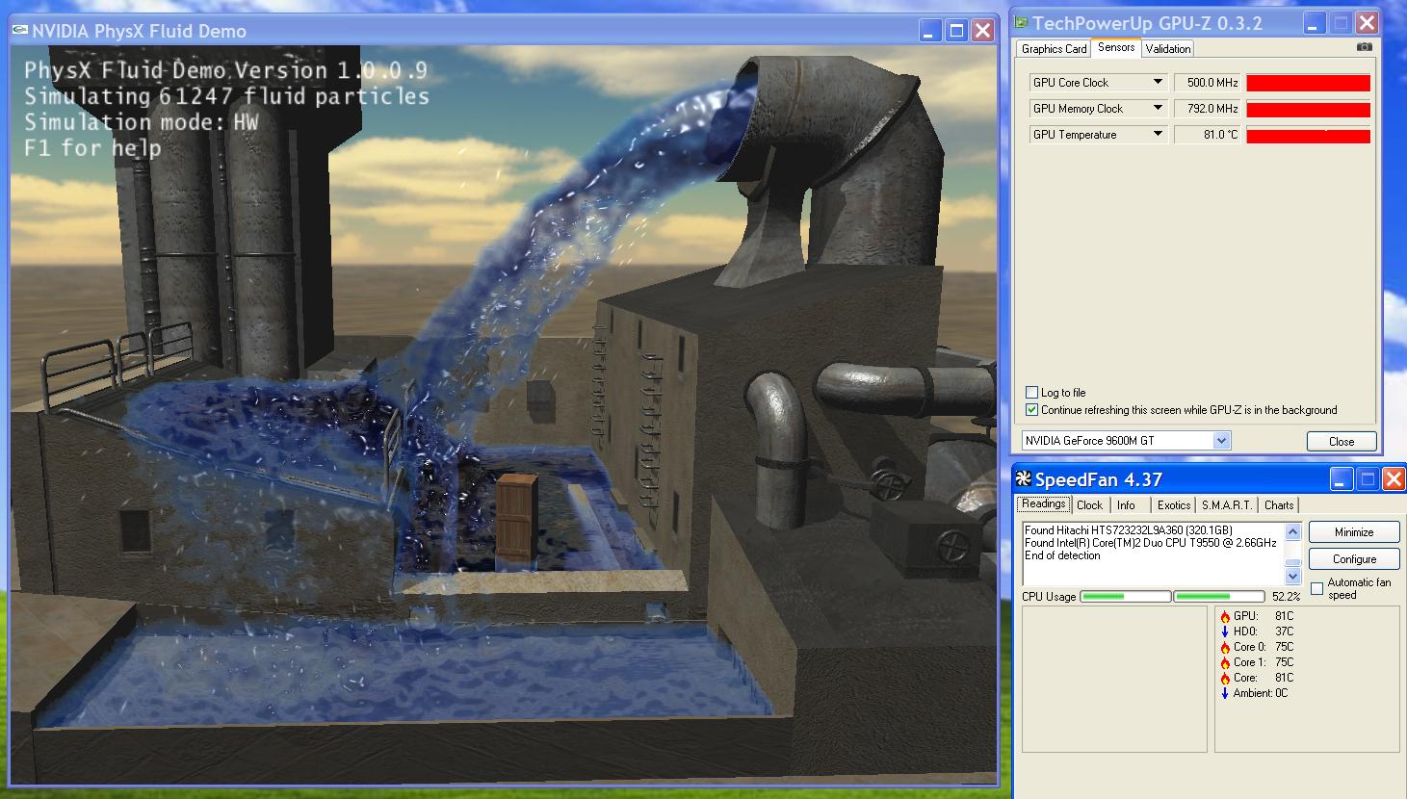The width and height of the screenshot is (1407, 799).
Task: Open the GPU Memory Clock sensor dropdown
Action: (1159, 109)
